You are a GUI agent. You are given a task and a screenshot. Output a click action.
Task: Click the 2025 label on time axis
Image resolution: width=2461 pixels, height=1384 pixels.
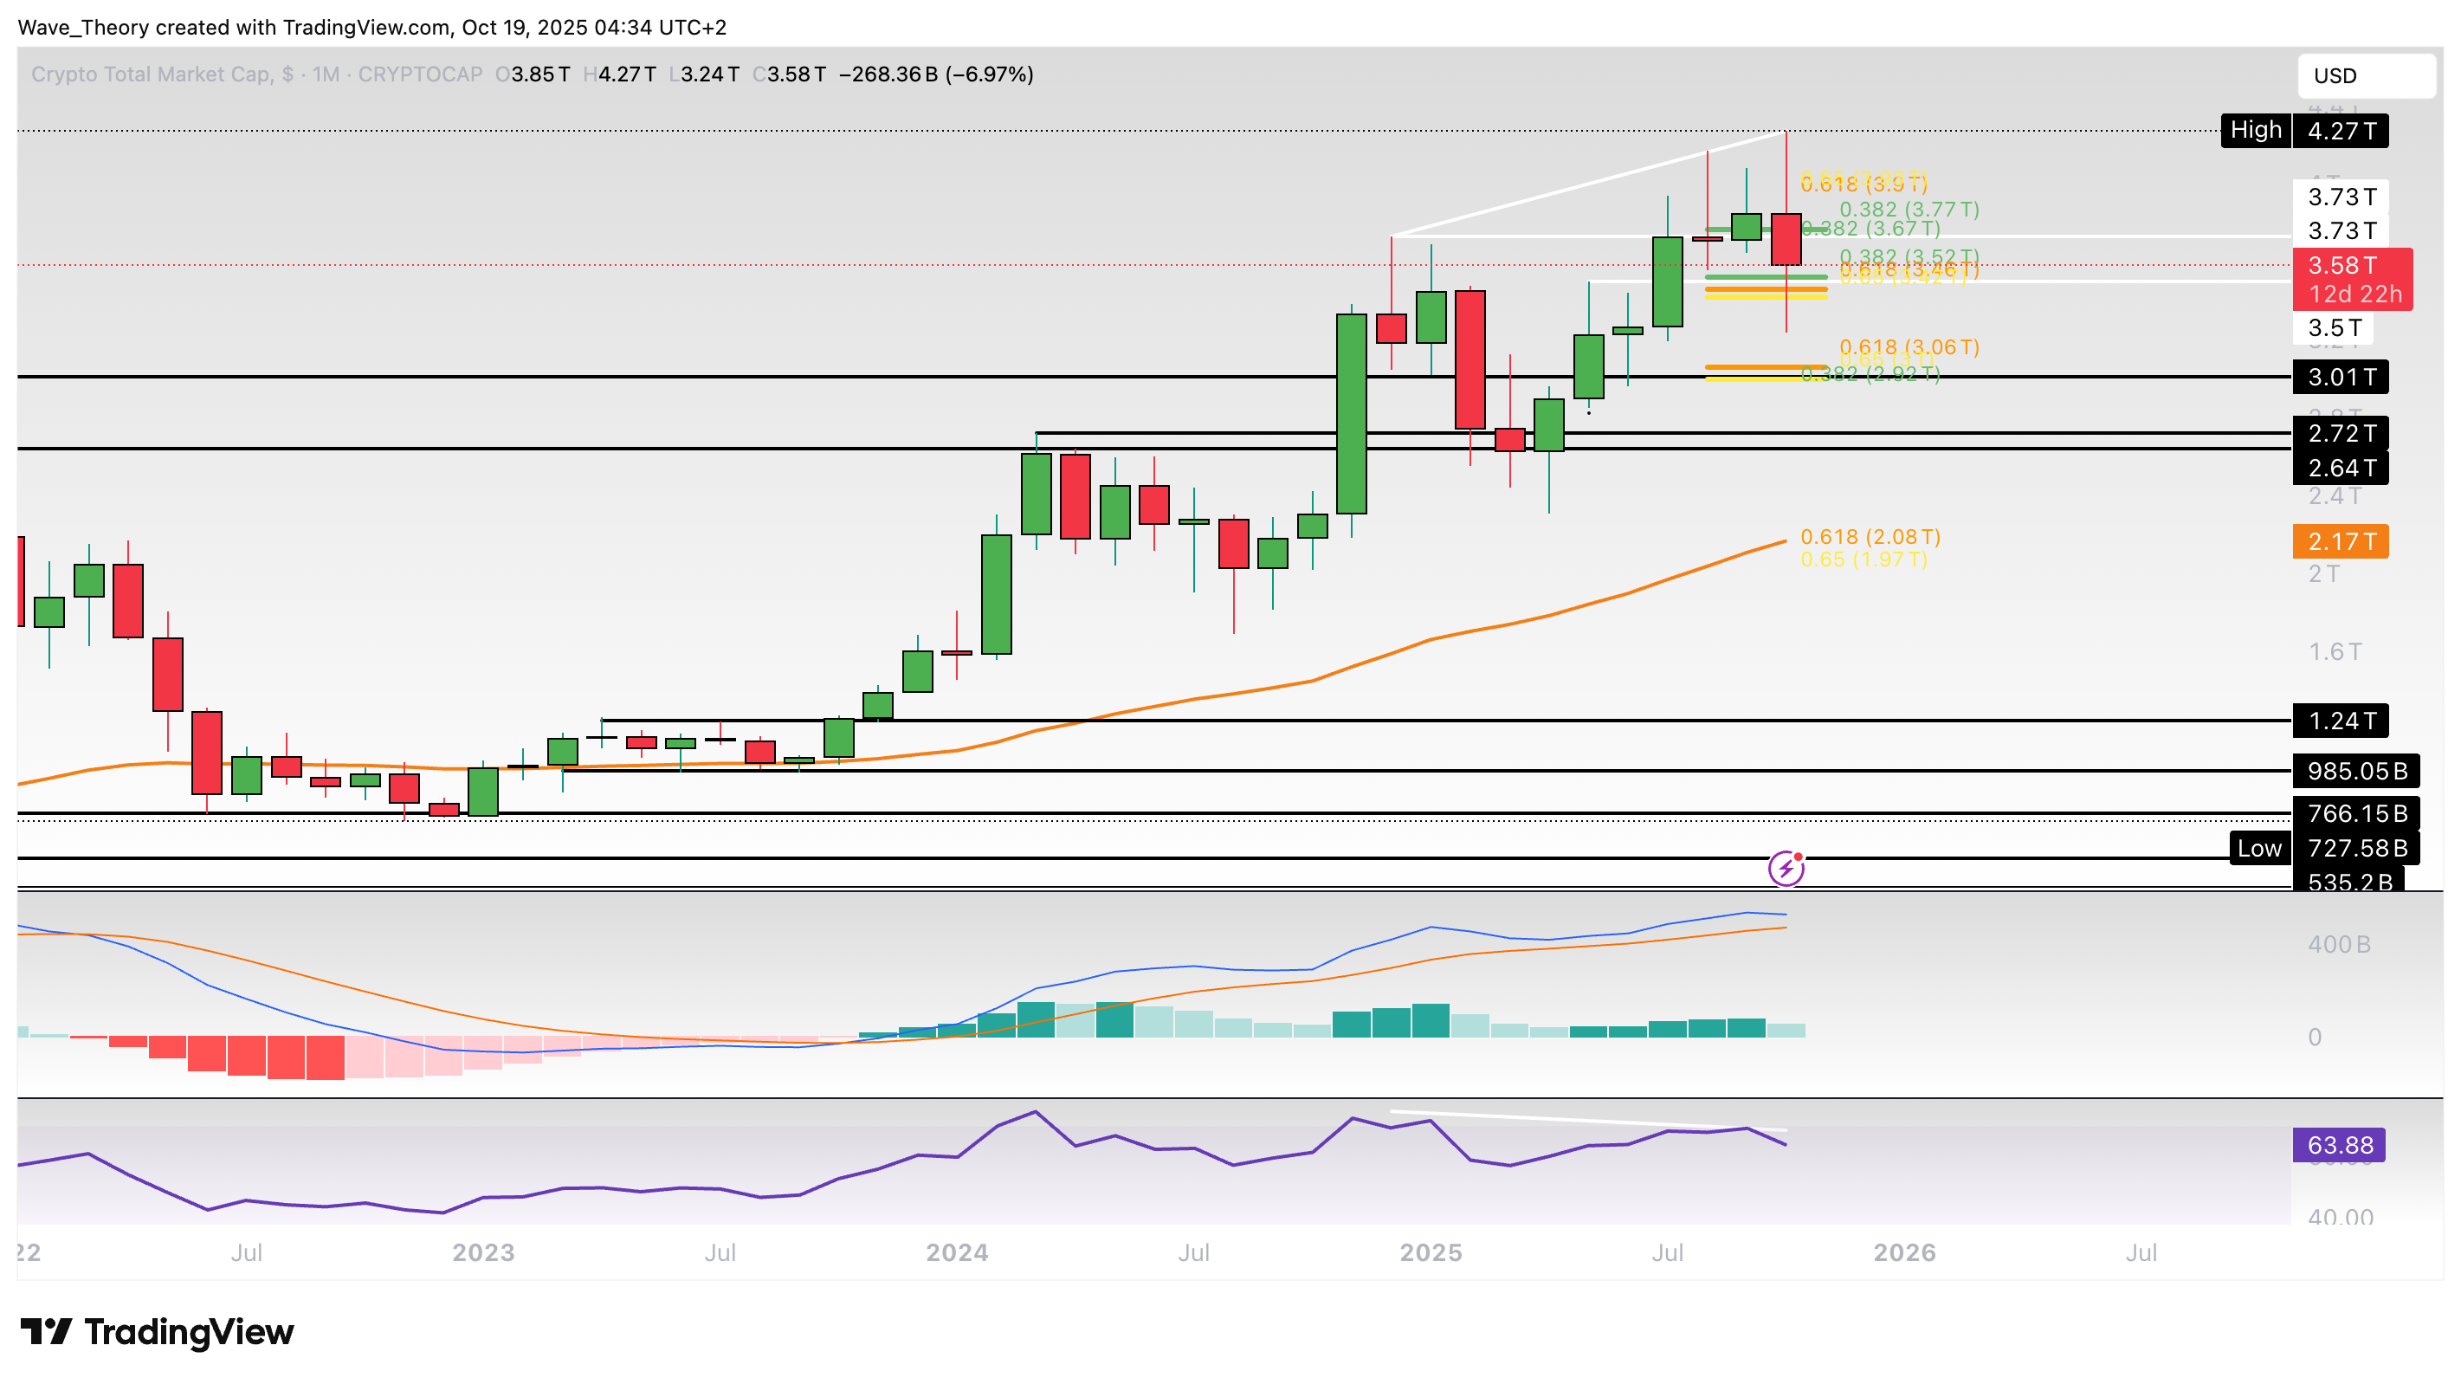1431,1252
